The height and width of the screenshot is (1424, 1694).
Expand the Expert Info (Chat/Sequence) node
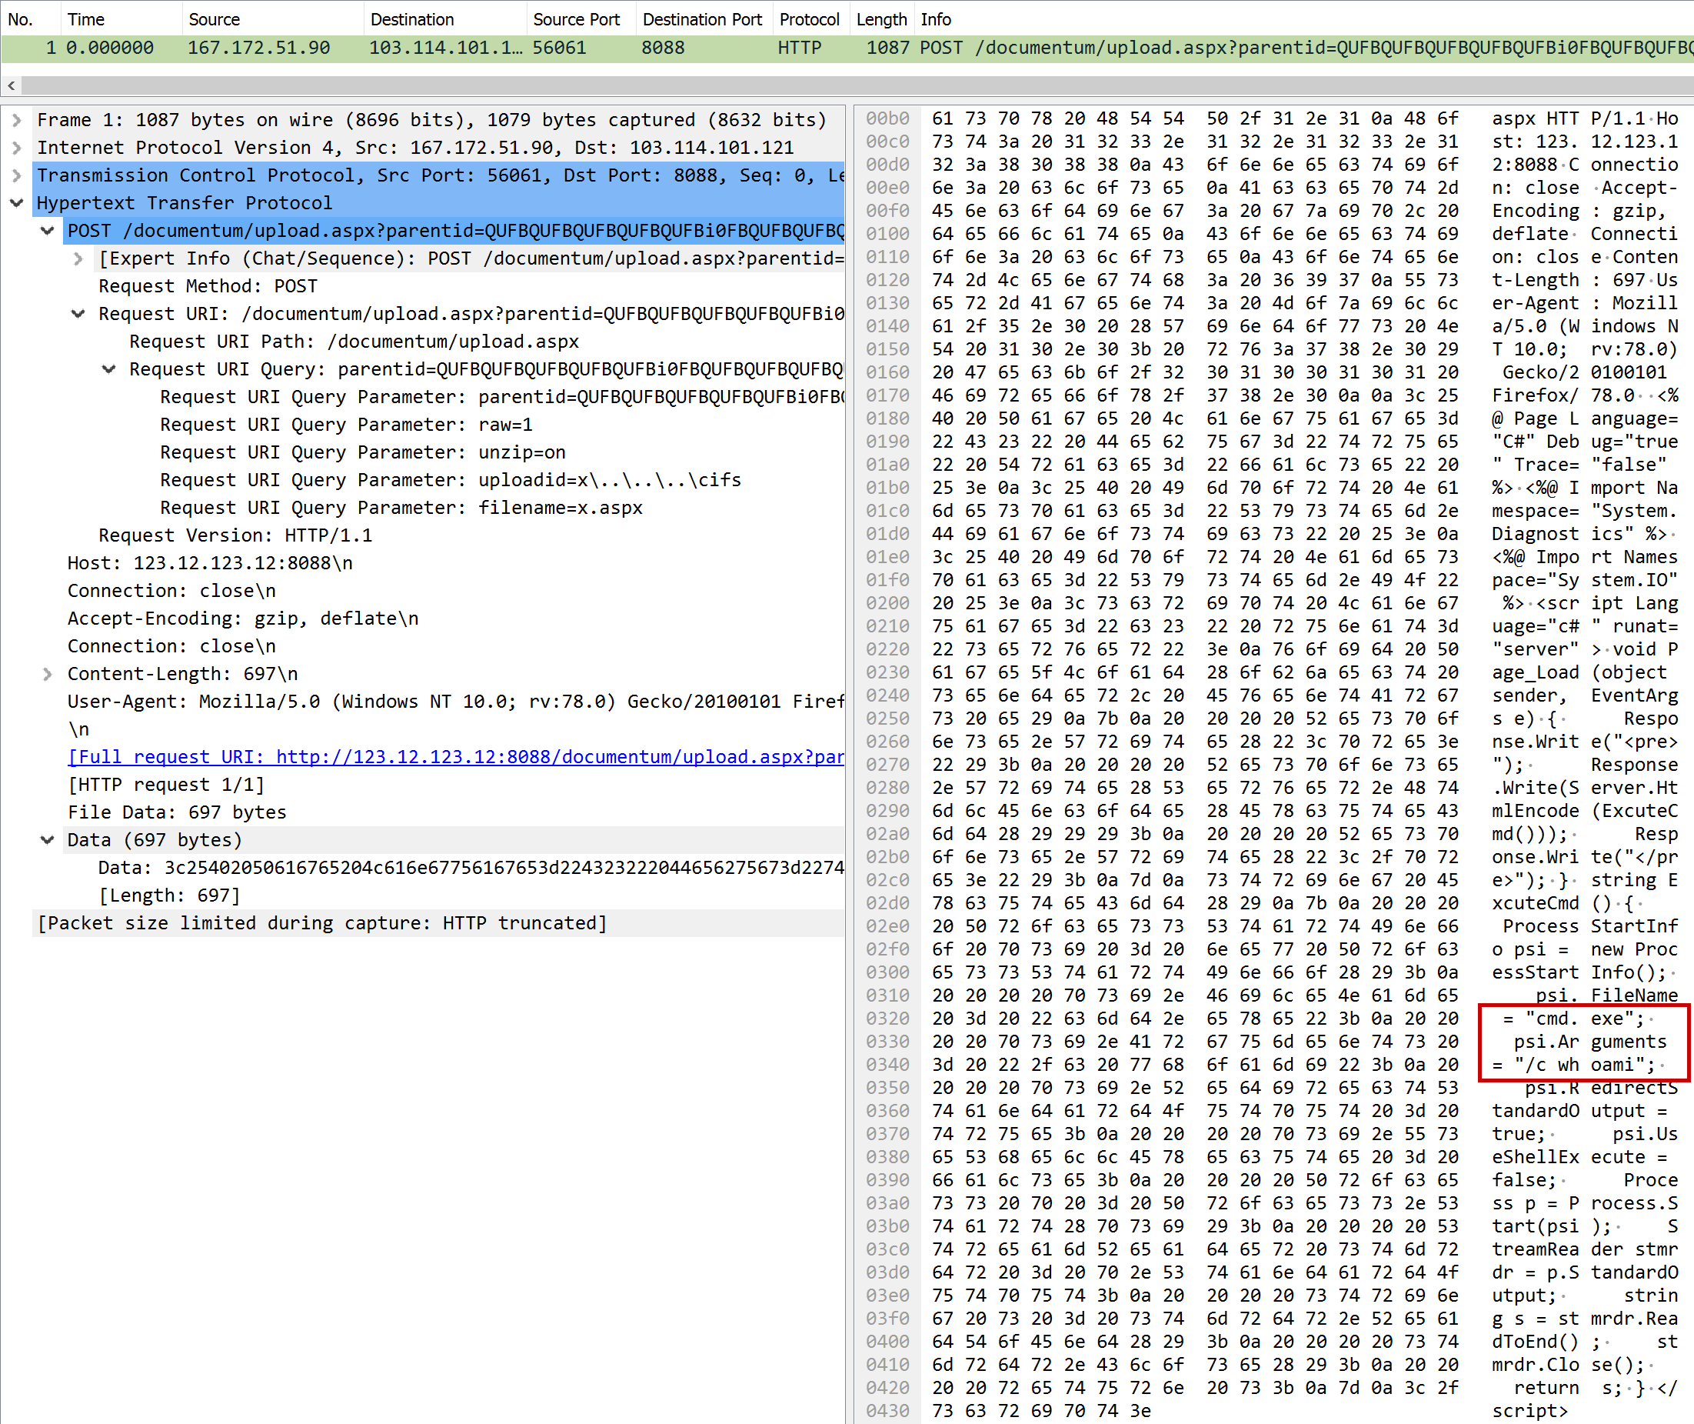click(78, 258)
